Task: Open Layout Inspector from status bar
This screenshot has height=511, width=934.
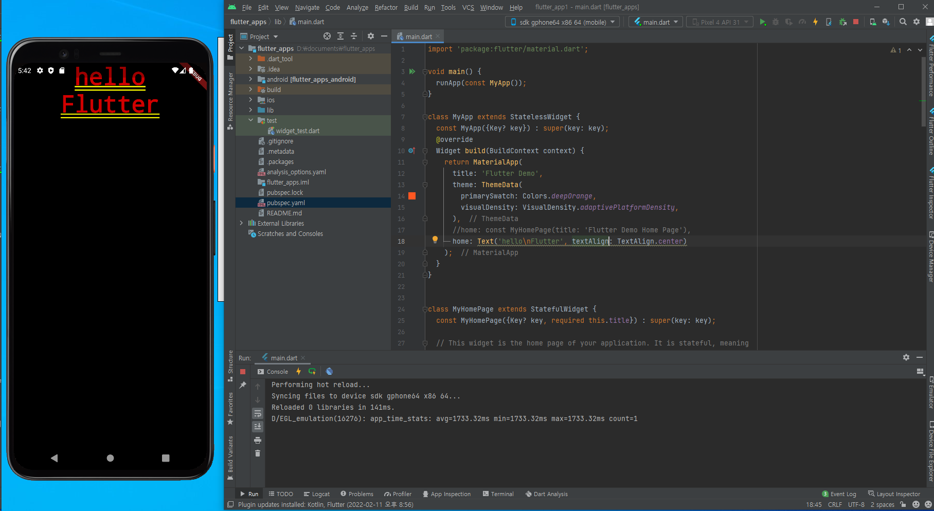Action: (x=894, y=494)
